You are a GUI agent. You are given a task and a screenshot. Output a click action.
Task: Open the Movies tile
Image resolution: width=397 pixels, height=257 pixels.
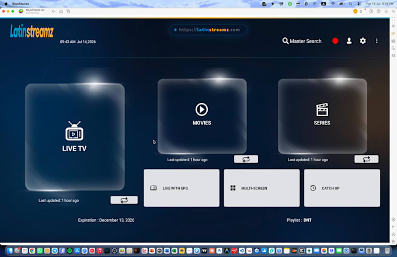(202, 116)
